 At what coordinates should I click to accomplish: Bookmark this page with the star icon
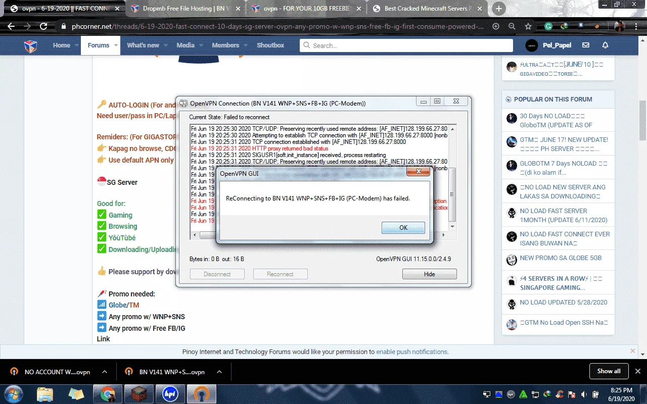[528, 26]
